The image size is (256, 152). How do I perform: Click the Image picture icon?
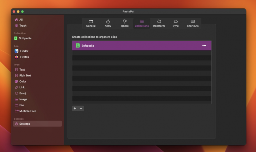pos(16,99)
